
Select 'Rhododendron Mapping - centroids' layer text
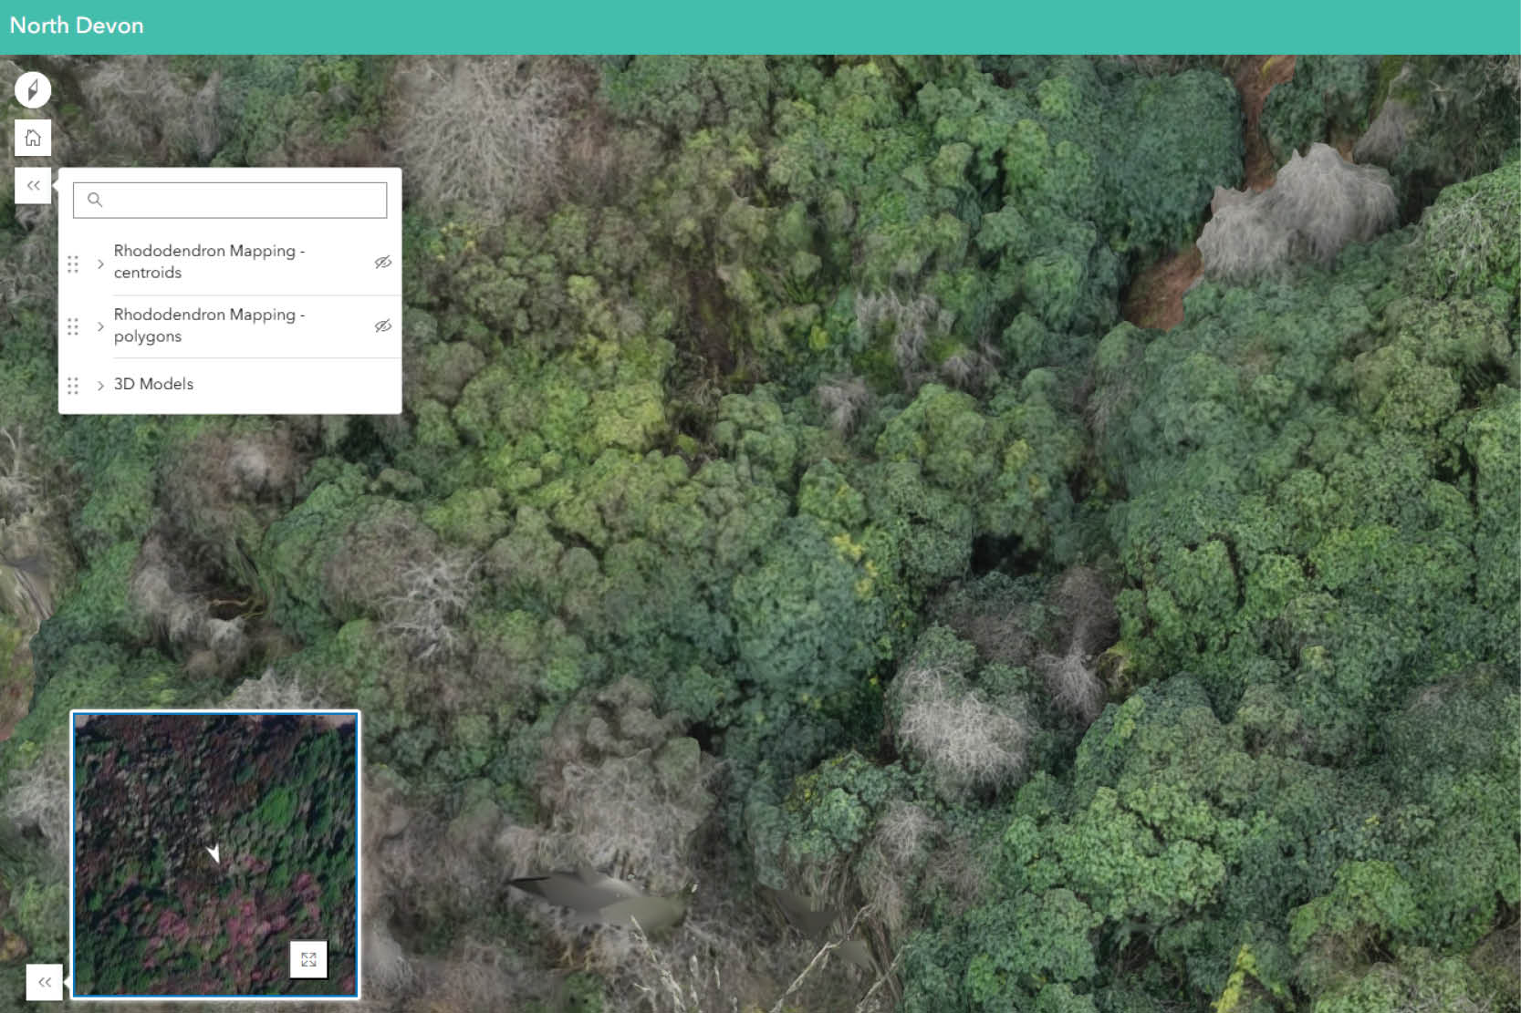click(209, 262)
